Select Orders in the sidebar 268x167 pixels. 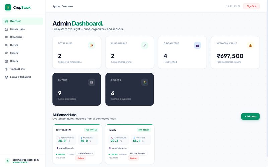pos(22,61)
